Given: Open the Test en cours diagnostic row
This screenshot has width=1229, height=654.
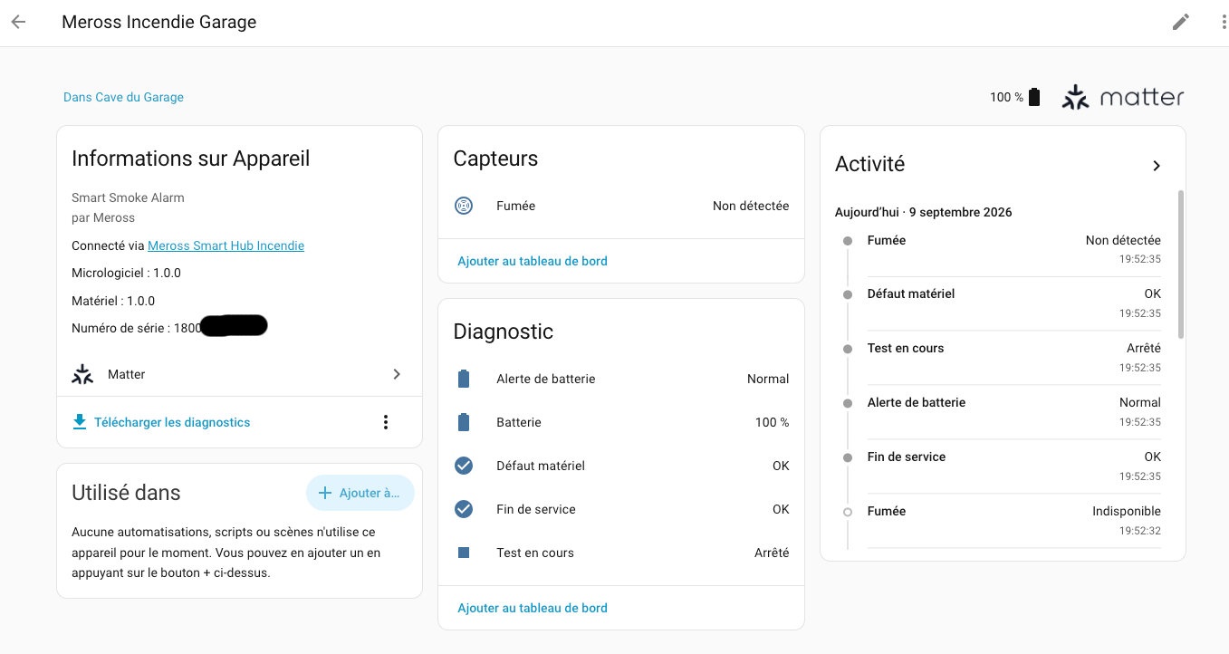Looking at the screenshot, I should click(x=621, y=553).
